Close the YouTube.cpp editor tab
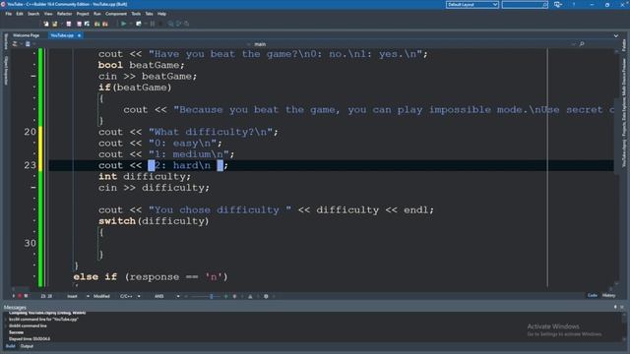The image size is (630, 354). pos(79,35)
